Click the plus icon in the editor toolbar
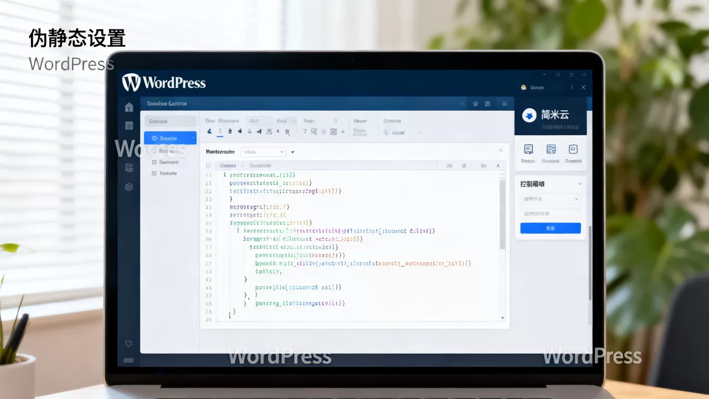 click(x=343, y=131)
